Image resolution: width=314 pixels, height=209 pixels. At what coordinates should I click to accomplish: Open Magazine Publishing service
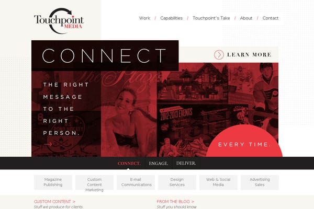[53, 182]
